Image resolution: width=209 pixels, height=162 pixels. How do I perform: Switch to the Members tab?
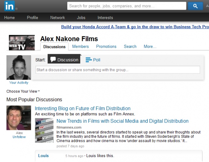point(80,47)
